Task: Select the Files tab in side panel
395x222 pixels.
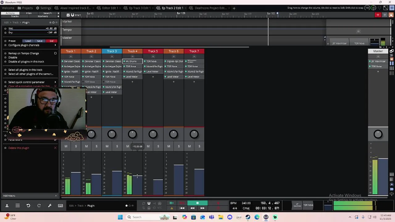Action: coord(29,13)
